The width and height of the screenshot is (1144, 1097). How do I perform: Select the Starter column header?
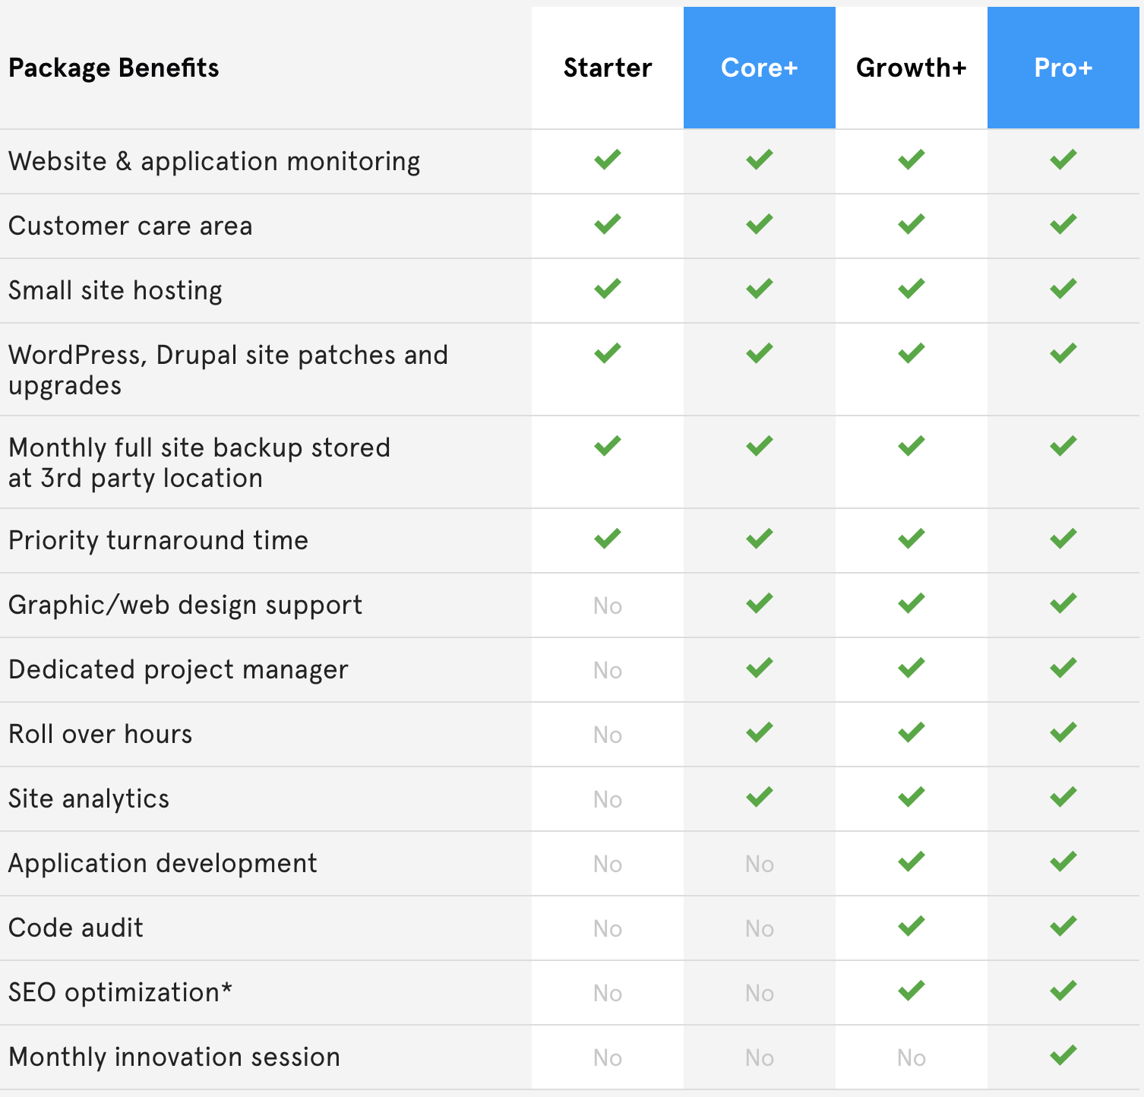click(608, 68)
